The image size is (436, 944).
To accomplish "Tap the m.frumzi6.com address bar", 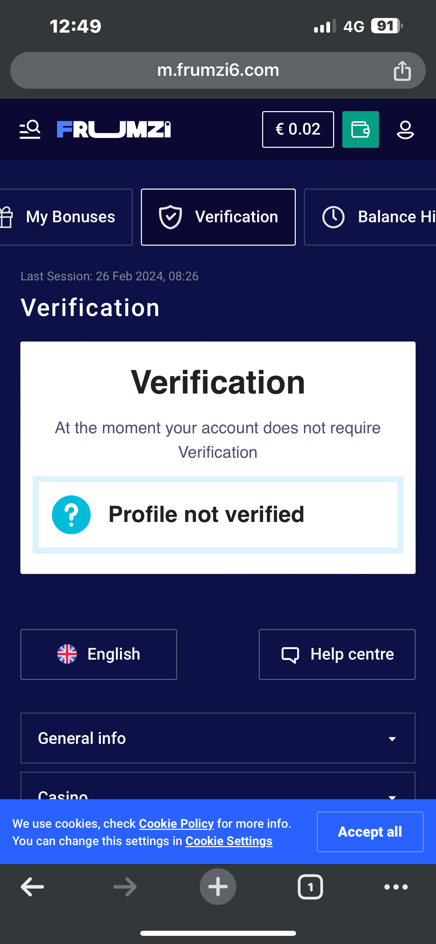I will (x=218, y=70).
